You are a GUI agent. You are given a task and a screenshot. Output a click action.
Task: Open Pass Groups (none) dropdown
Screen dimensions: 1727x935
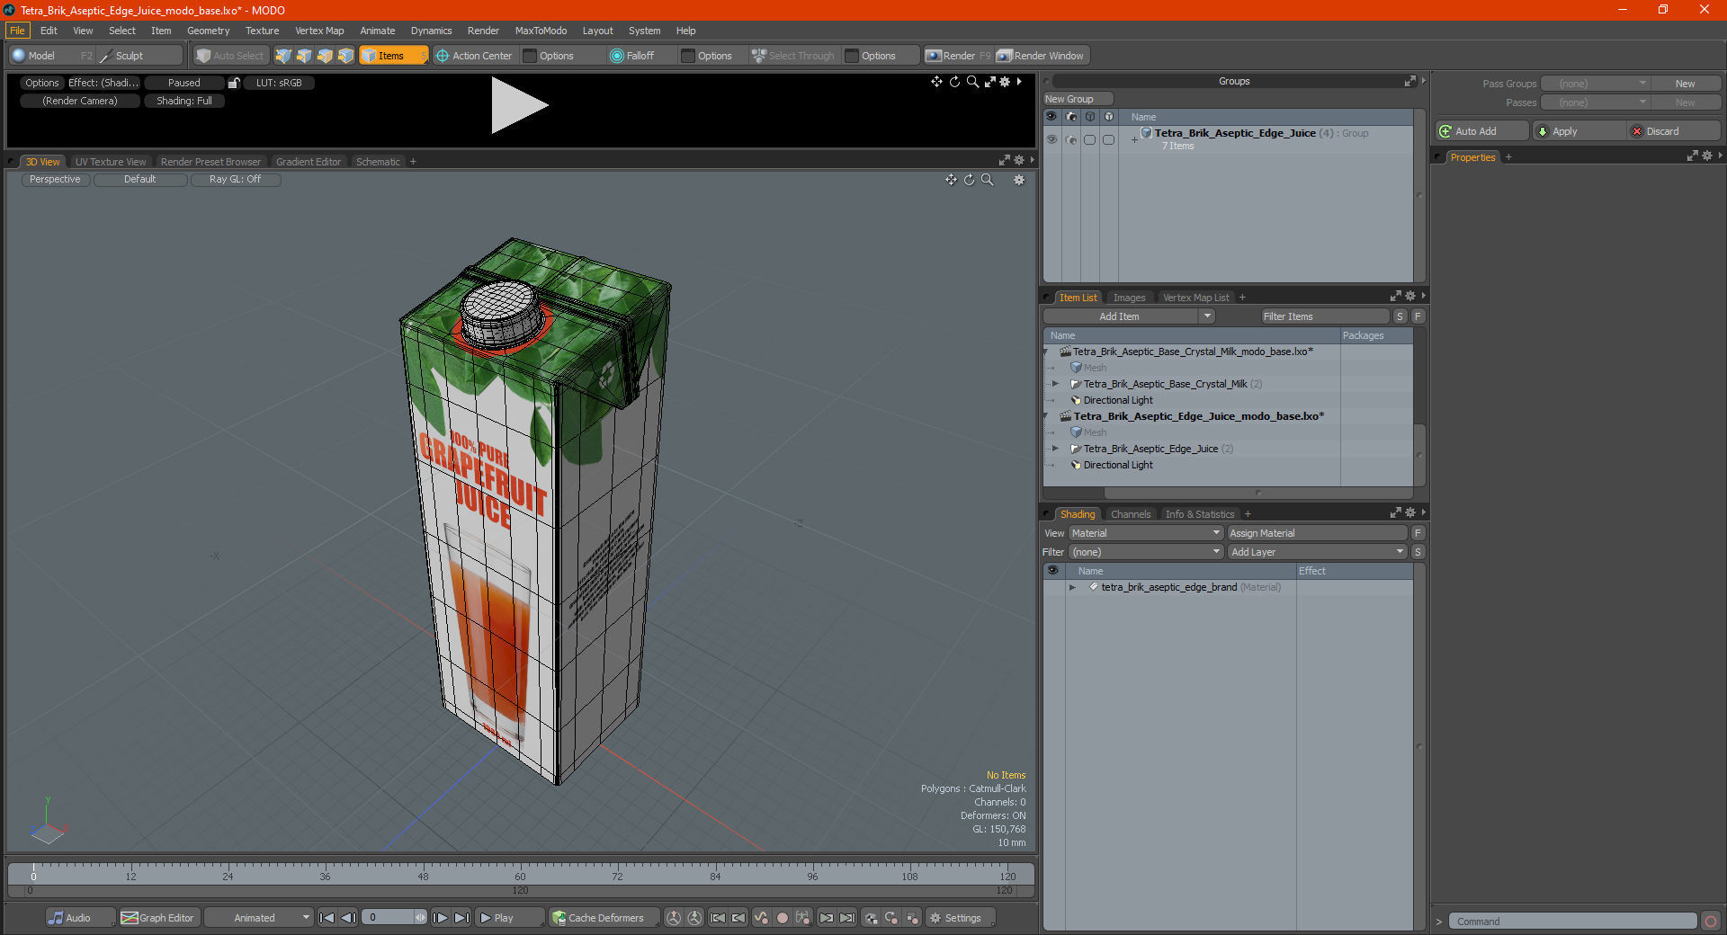(x=1595, y=84)
